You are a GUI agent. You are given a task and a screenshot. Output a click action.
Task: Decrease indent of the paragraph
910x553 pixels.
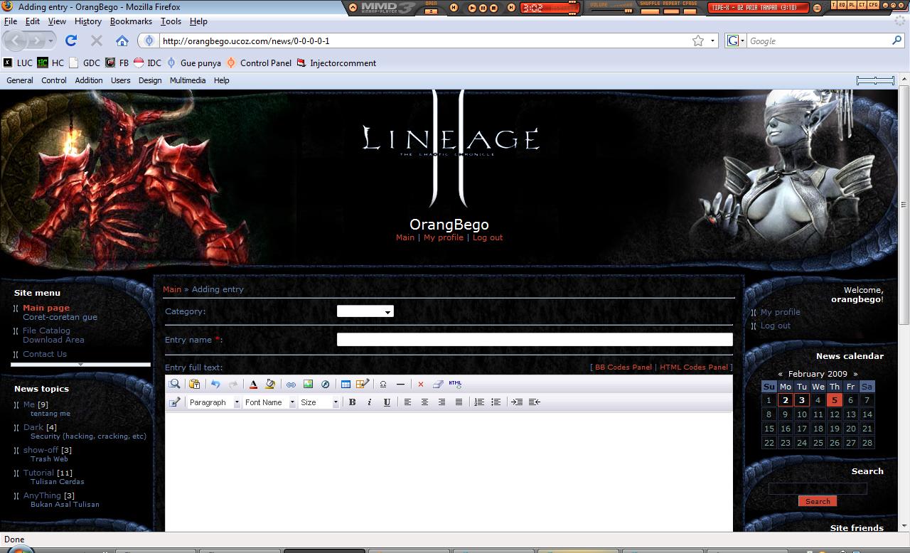coord(535,402)
